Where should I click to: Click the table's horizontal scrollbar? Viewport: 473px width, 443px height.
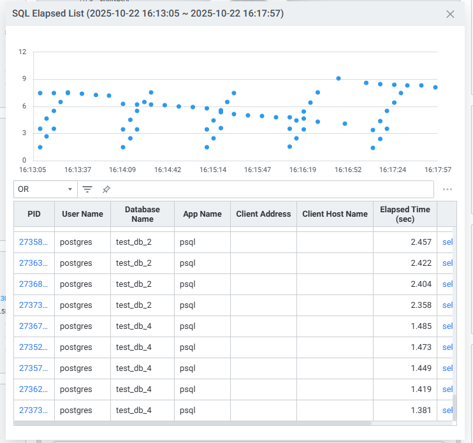[191, 423]
